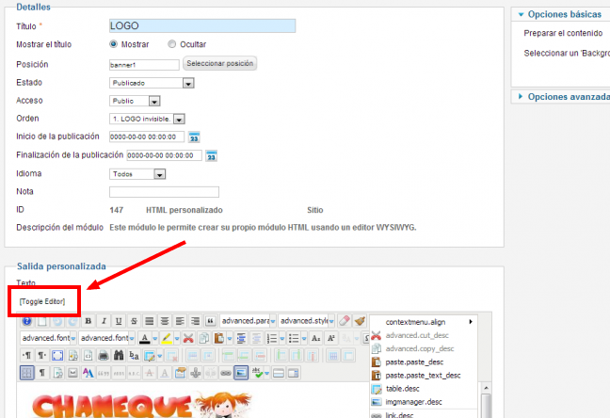Viewport: 610px width, 418px height.
Task: Click the undo arrow icon in editor
Action: click(x=57, y=321)
